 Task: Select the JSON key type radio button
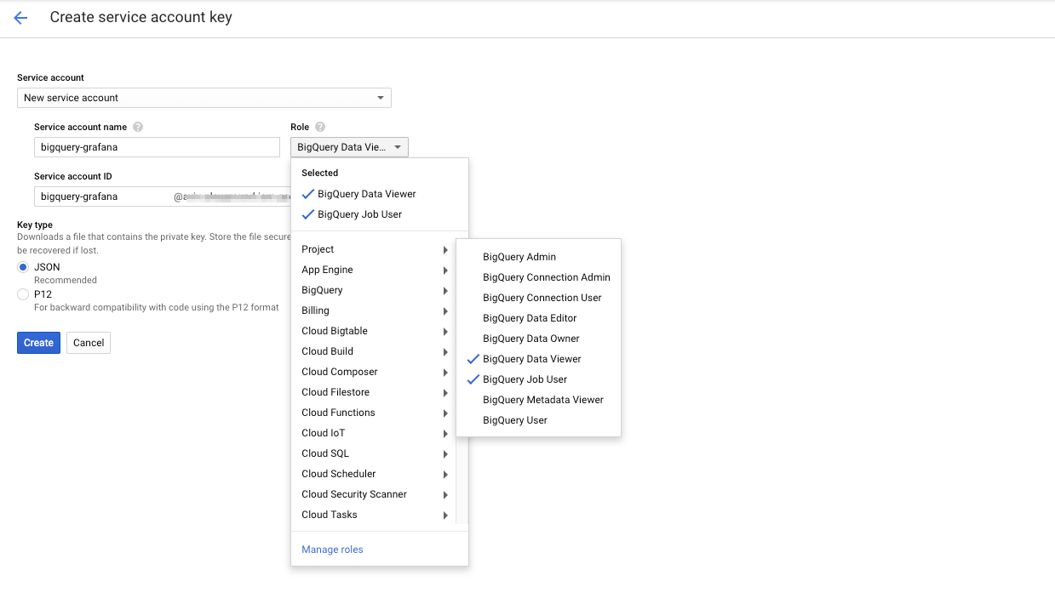[23, 267]
